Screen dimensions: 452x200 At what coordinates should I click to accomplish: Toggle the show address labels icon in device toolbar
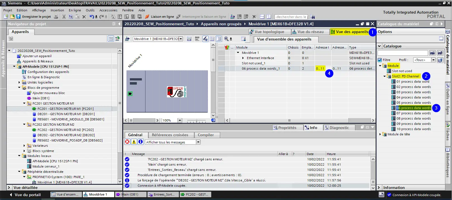click(x=205, y=39)
